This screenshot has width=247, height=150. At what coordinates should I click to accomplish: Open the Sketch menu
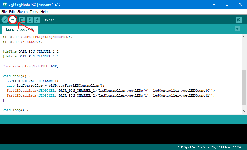click(x=22, y=12)
